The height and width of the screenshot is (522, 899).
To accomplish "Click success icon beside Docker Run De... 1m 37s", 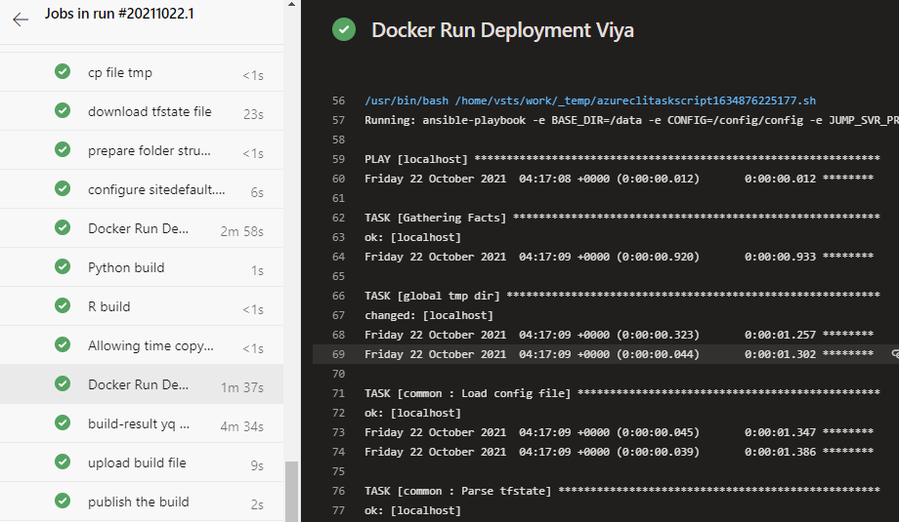I will coord(63,383).
